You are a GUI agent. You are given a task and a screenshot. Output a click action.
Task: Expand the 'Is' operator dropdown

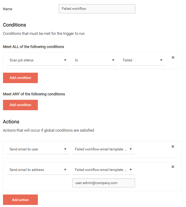point(94,60)
